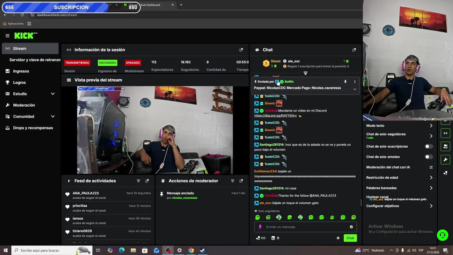Click priscilaa in activity feed
Screen dimensions: 453x255
[x=80, y=206]
